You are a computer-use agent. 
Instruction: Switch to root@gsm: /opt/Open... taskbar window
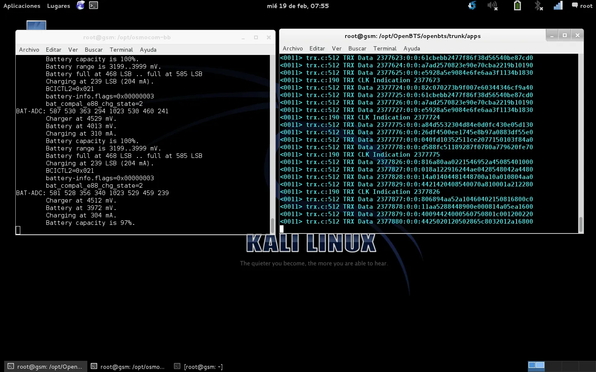click(x=46, y=367)
